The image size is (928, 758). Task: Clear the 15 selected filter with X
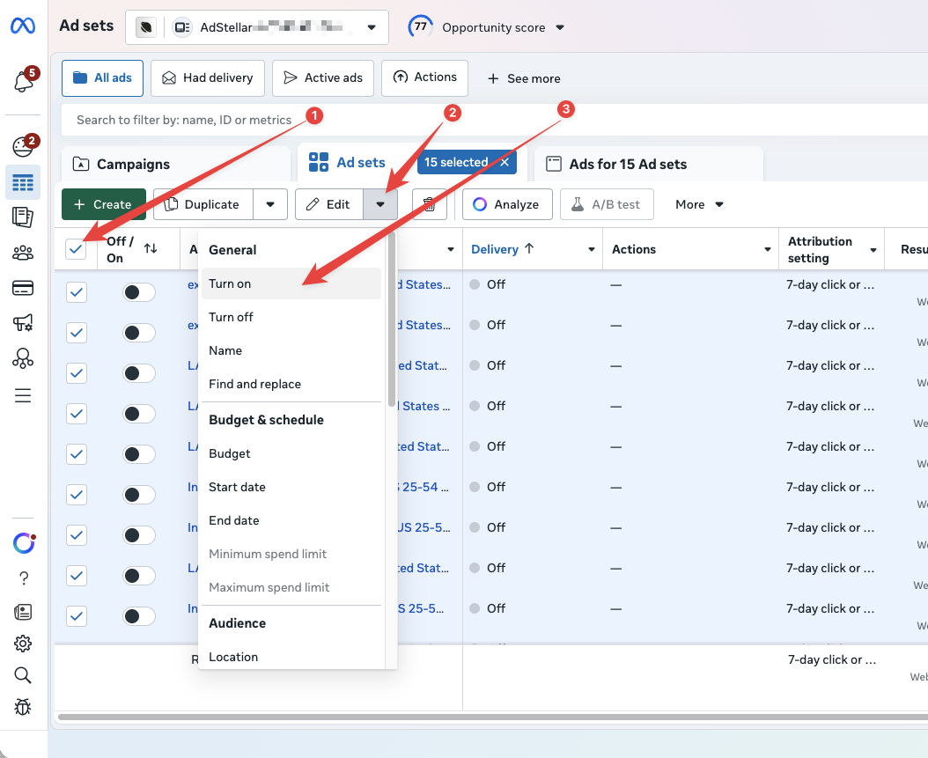point(505,162)
